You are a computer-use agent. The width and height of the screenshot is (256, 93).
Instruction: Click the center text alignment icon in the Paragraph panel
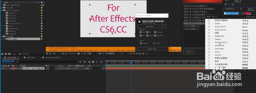[229, 4]
